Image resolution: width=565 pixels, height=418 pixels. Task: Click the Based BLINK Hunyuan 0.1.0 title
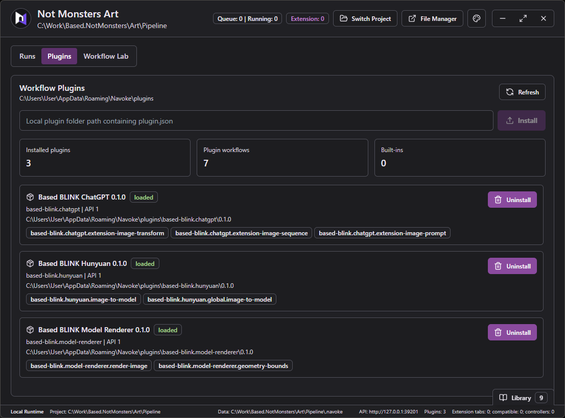tap(83, 263)
